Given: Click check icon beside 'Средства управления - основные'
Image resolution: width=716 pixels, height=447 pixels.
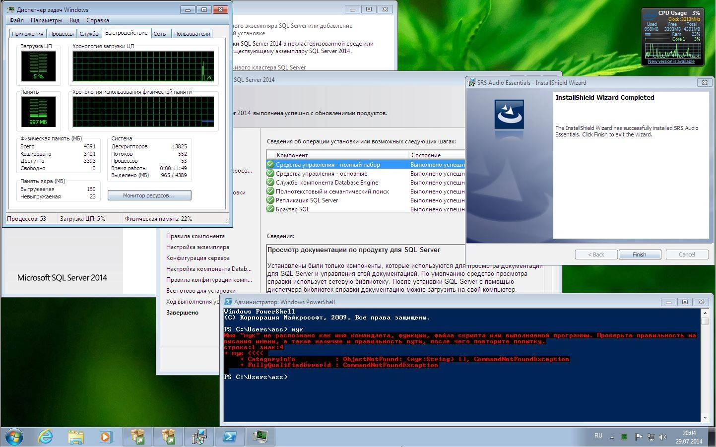Looking at the screenshot, I should point(270,173).
